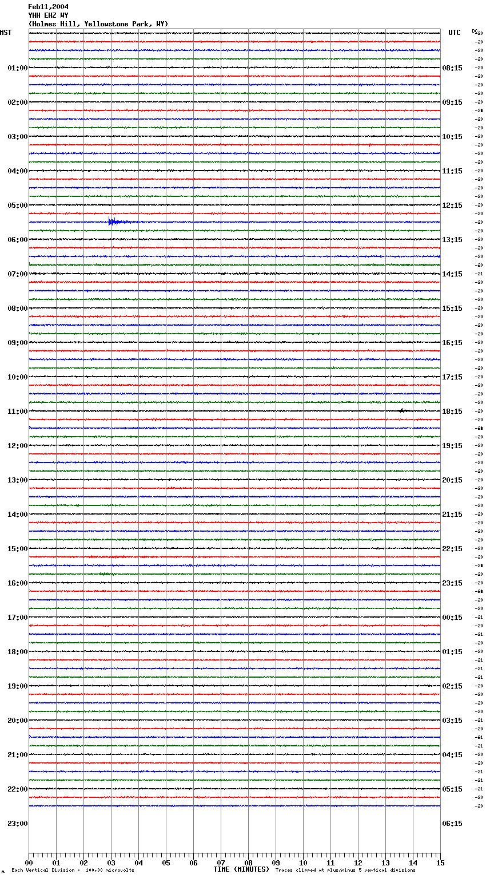Select the '03:00' MST time label
The width and height of the screenshot is (486, 878).
18,137
